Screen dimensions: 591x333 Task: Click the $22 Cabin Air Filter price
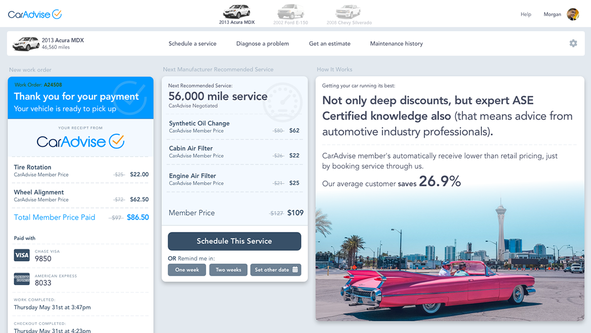click(294, 155)
